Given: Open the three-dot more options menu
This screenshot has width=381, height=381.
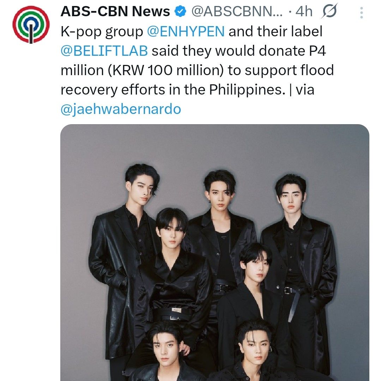Looking at the screenshot, I should pyautogui.click(x=361, y=13).
